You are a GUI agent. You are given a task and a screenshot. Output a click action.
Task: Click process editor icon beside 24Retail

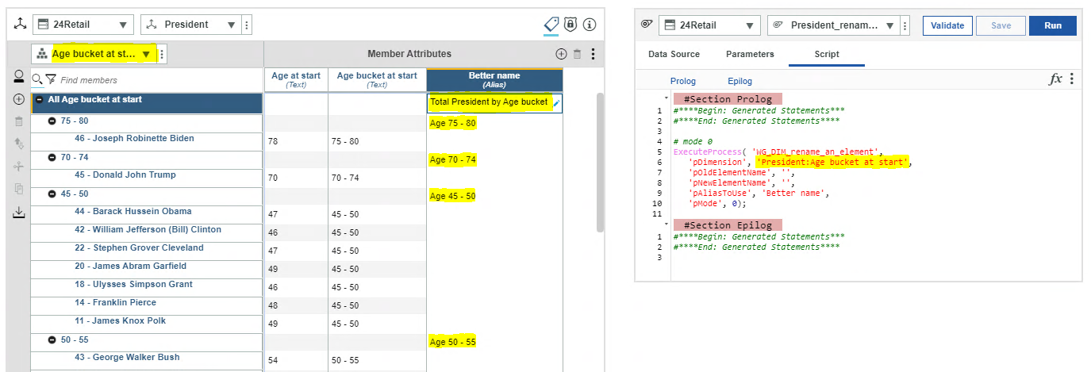pyautogui.click(x=646, y=25)
